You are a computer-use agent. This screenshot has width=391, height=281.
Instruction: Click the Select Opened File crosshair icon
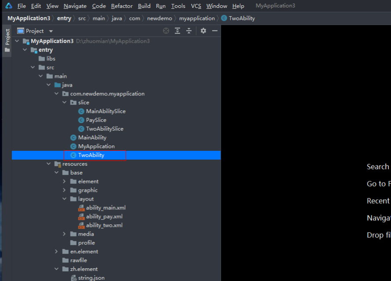click(166, 31)
